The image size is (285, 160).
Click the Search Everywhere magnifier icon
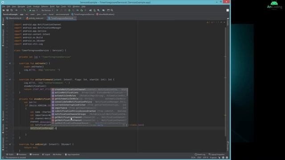[x=112, y=10]
